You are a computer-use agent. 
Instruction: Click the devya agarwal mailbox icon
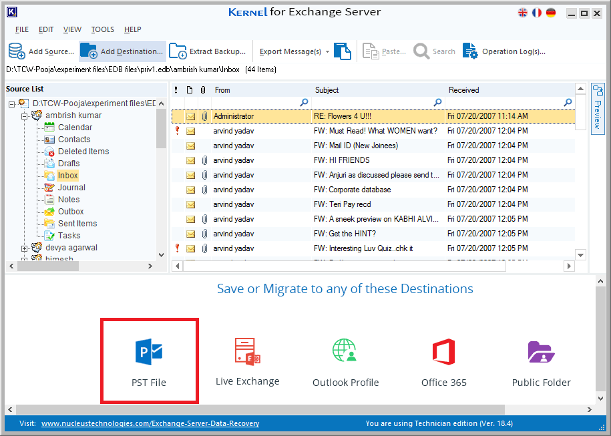[x=37, y=248]
